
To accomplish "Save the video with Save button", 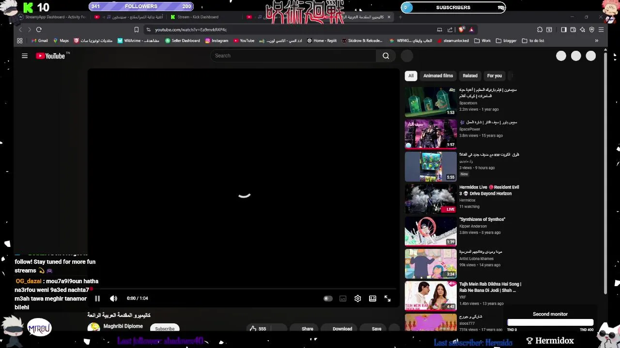I will point(372,329).
